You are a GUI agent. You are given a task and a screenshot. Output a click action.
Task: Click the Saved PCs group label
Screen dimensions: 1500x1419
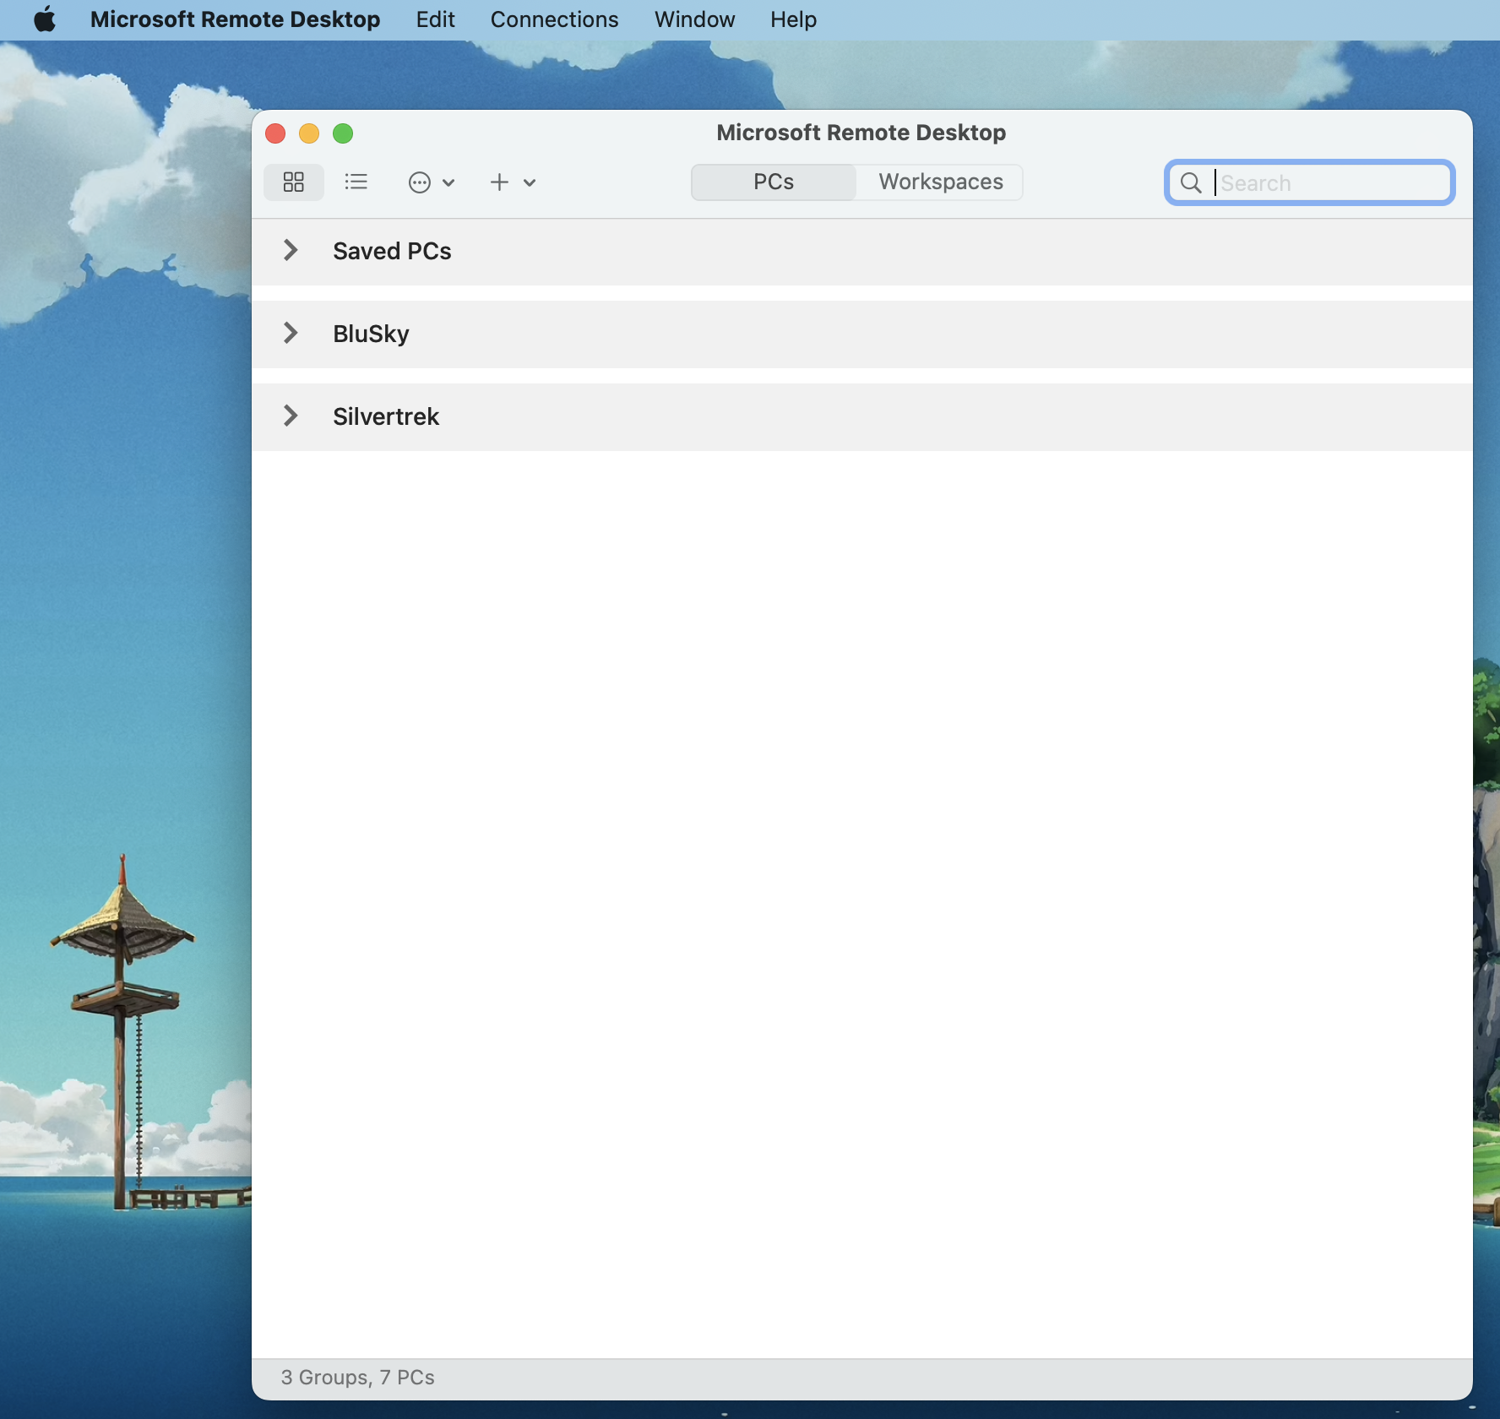(x=392, y=251)
